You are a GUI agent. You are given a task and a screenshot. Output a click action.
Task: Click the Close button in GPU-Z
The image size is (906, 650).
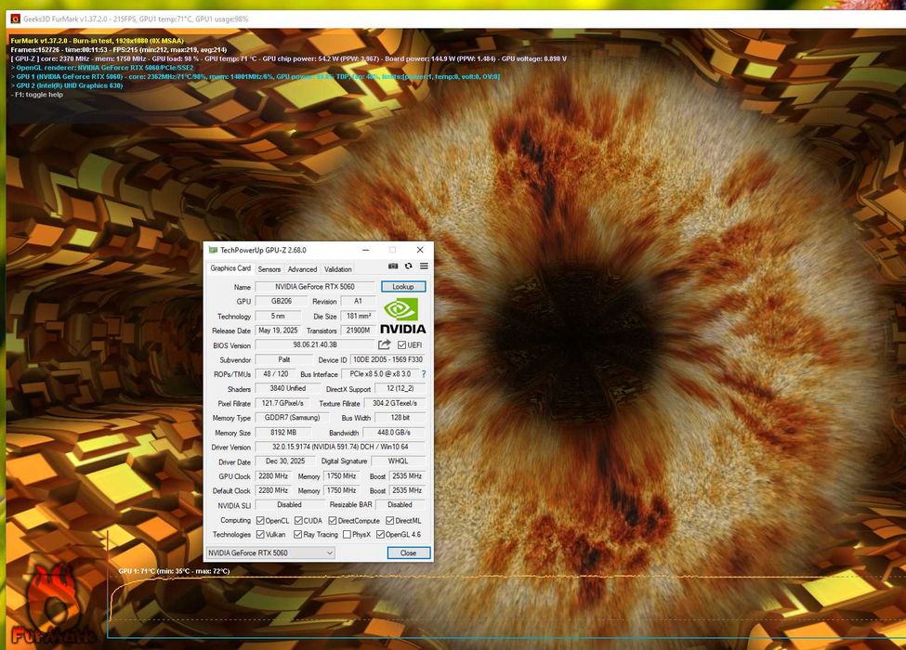click(408, 552)
